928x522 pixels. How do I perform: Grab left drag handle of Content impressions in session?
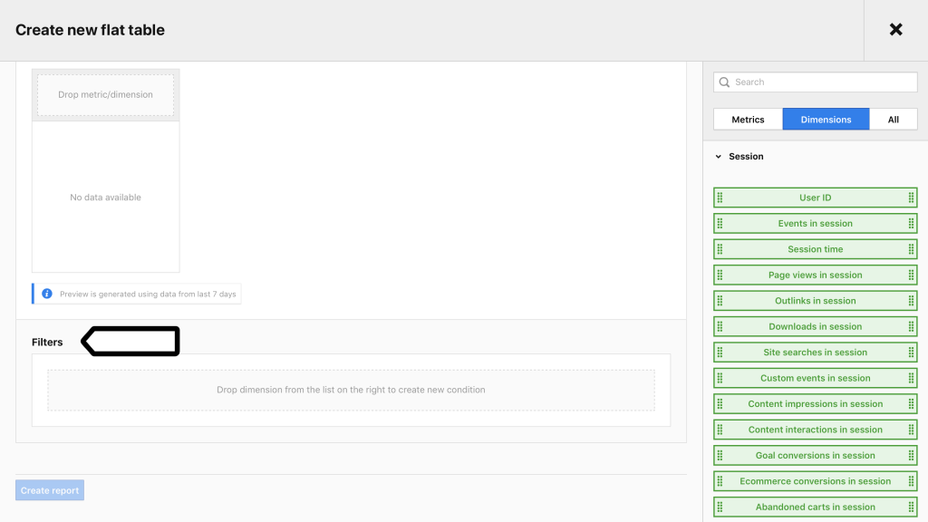(x=720, y=403)
